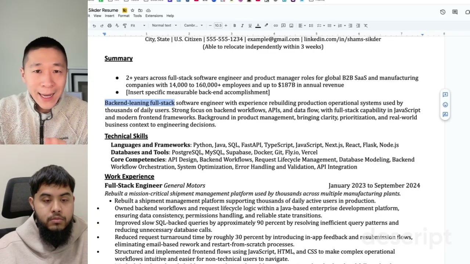Open line and paragraph spacing
The image size is (470, 264).
(x=311, y=26)
